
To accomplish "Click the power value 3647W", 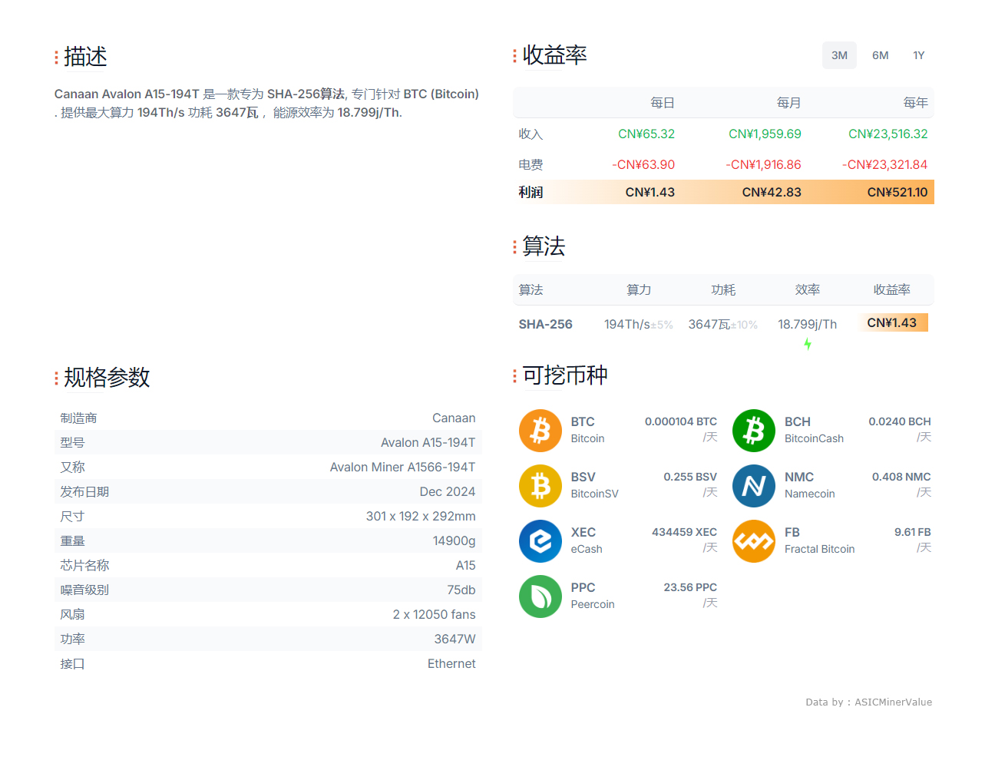I will [455, 639].
